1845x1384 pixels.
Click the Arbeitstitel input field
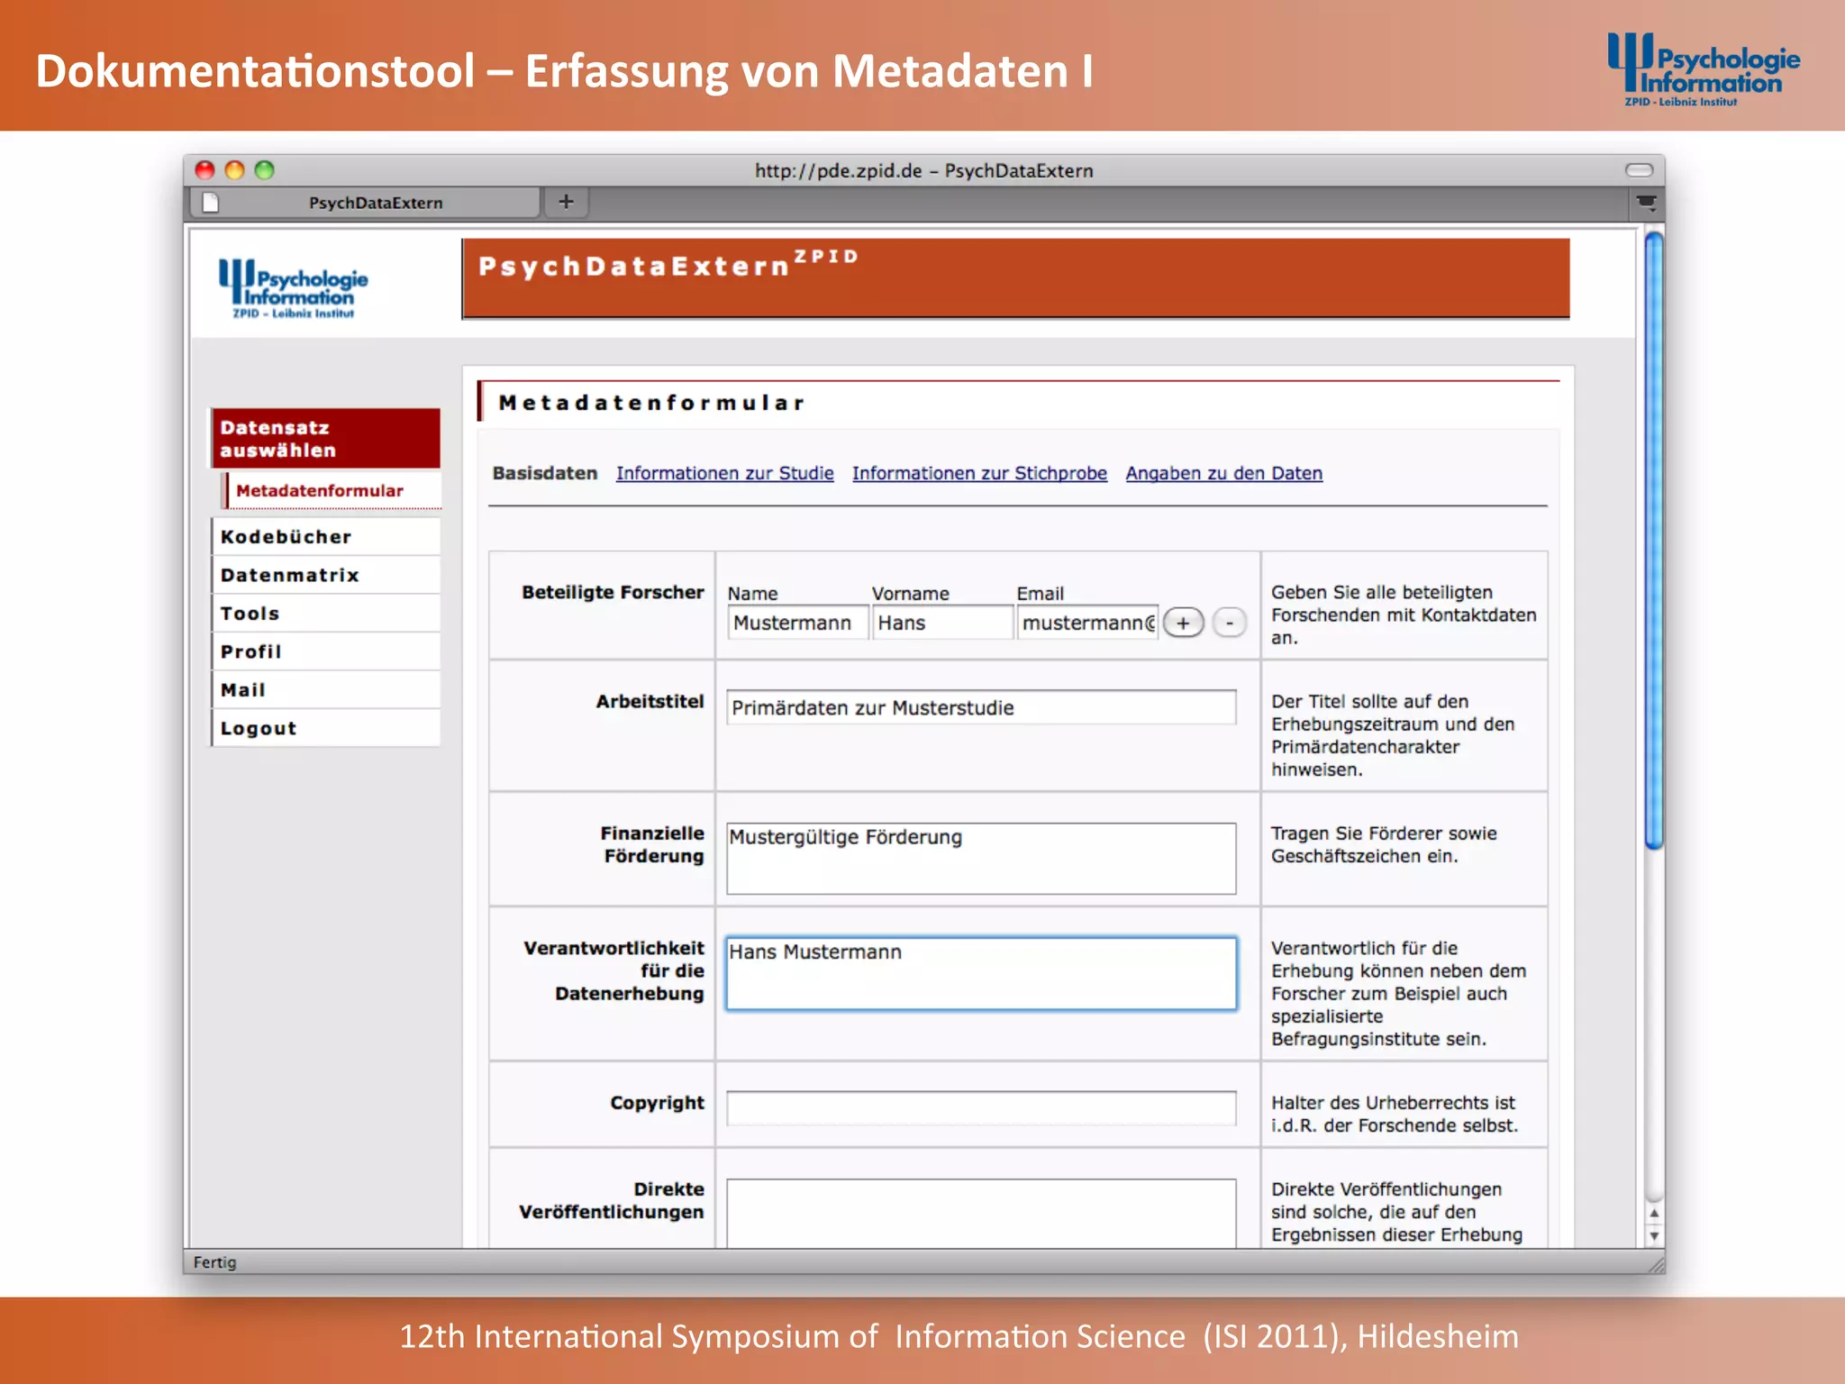[x=981, y=707]
